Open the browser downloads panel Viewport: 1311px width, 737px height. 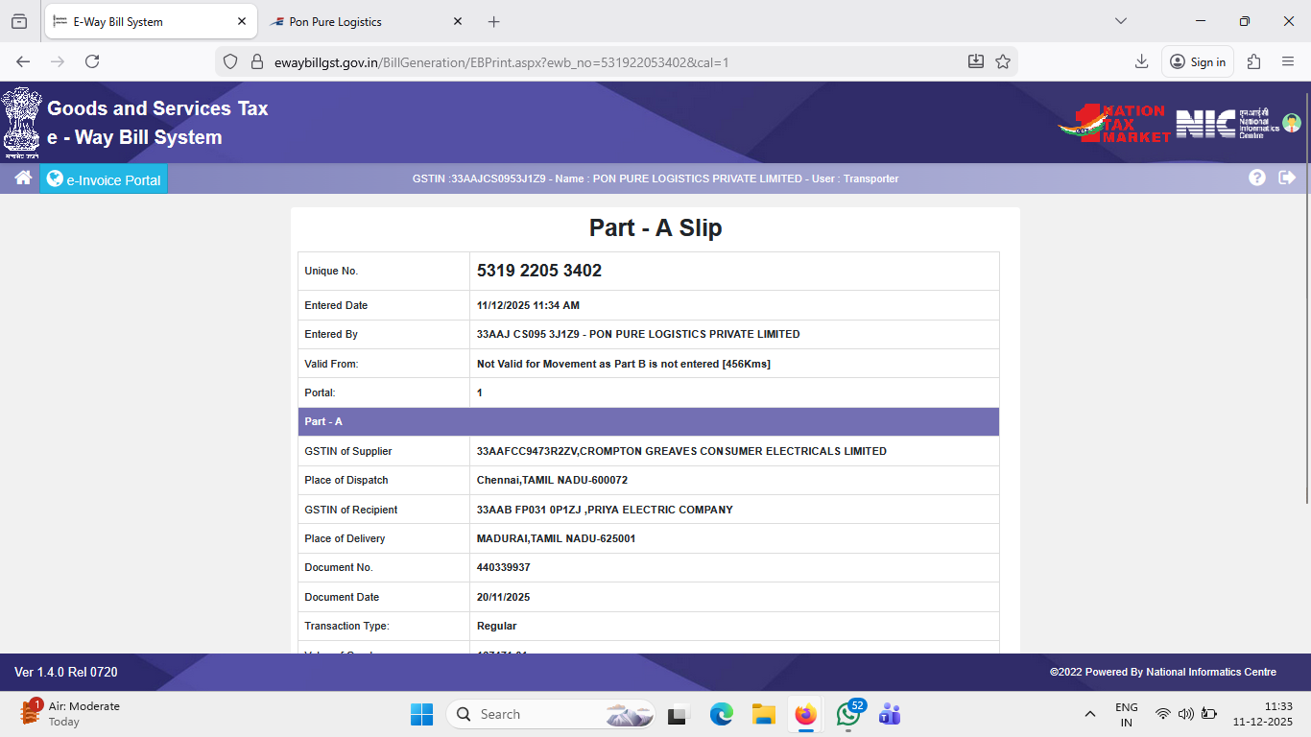coord(1141,61)
